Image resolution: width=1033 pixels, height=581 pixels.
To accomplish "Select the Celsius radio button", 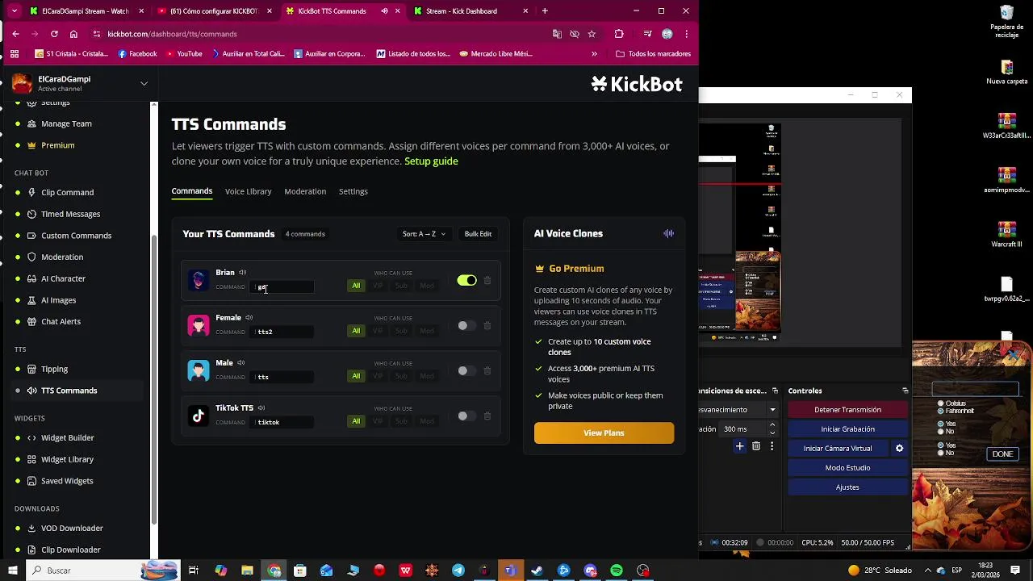I will [x=941, y=403].
